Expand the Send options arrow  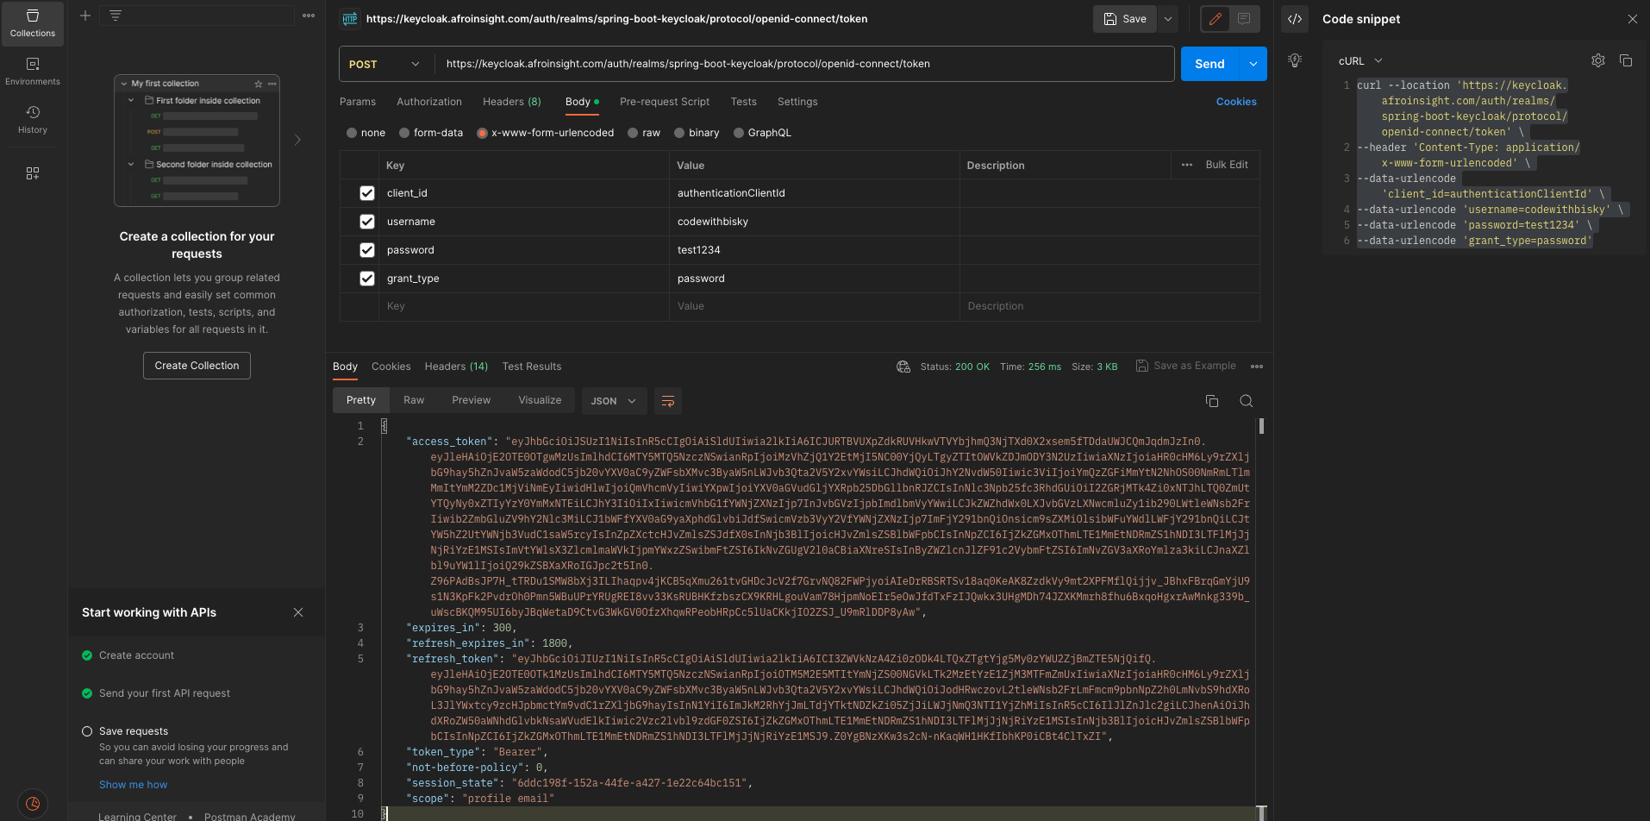click(x=1253, y=64)
